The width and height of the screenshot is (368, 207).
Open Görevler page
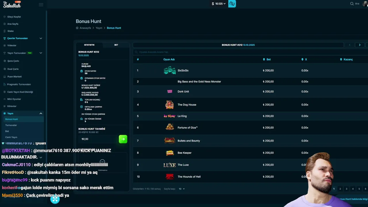12,106
